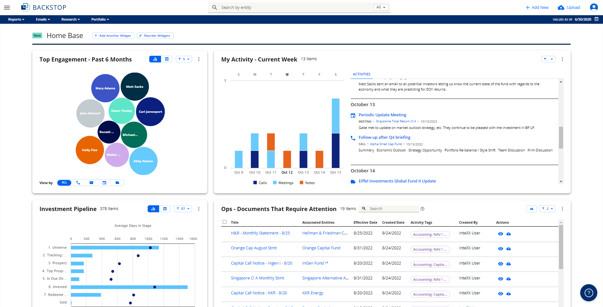This screenshot has height=307, width=603.
Task: Switch Top Engagement widget to table view
Action: tap(167, 59)
